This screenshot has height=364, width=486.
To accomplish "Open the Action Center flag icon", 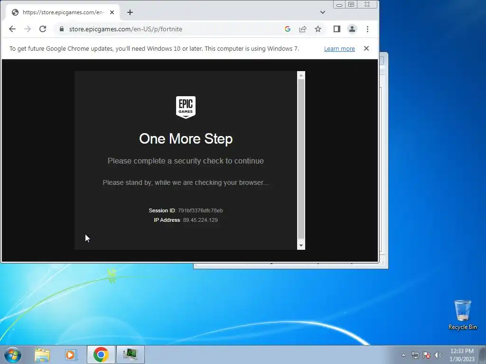I will point(427,355).
